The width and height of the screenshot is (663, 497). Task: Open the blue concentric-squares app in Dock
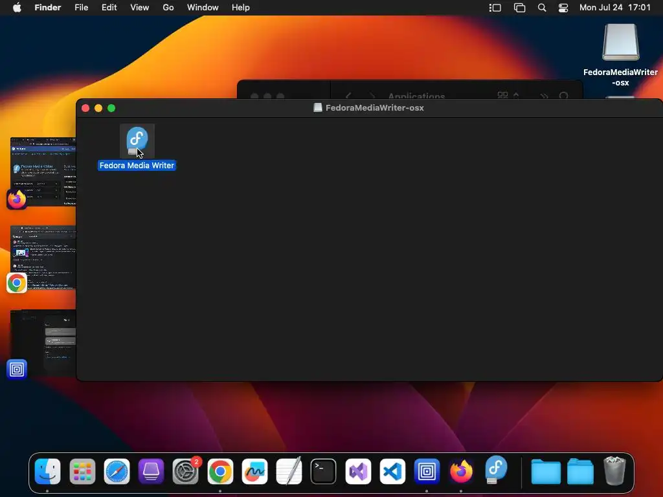pyautogui.click(x=427, y=471)
